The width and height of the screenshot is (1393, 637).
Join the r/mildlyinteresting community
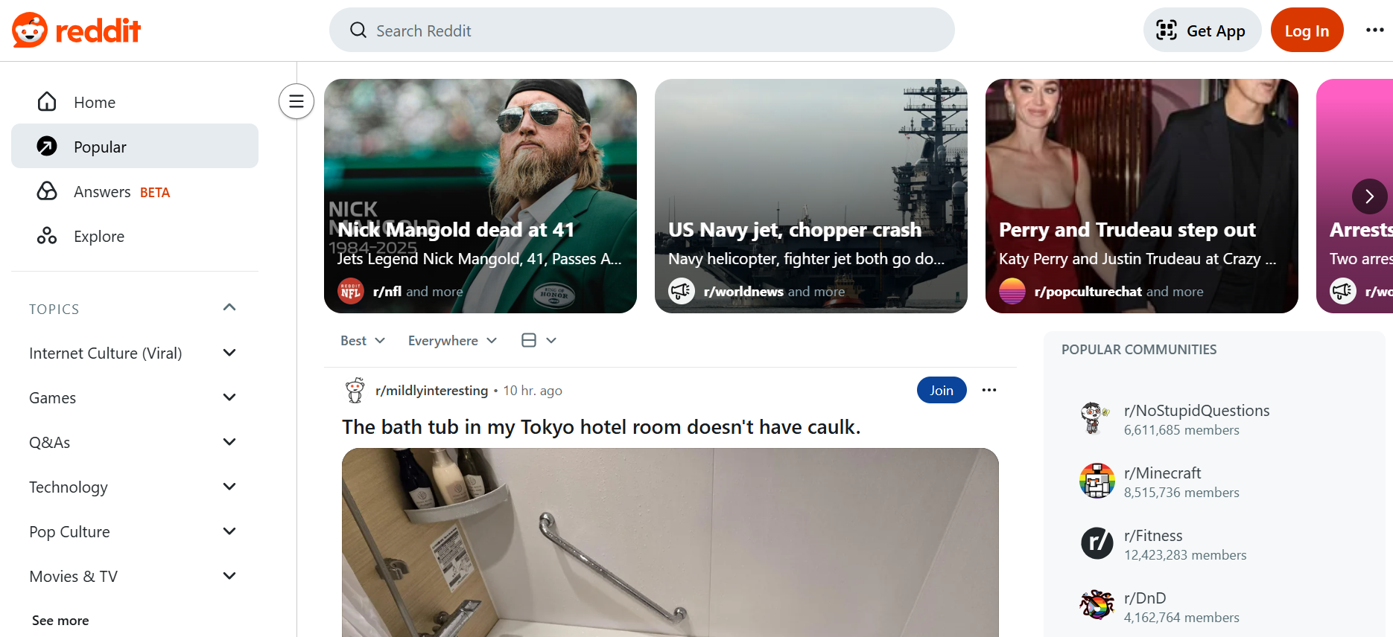point(941,389)
